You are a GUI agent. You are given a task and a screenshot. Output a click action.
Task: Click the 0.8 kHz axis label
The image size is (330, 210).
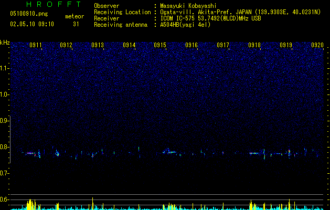pyautogui.click(x=4, y=147)
